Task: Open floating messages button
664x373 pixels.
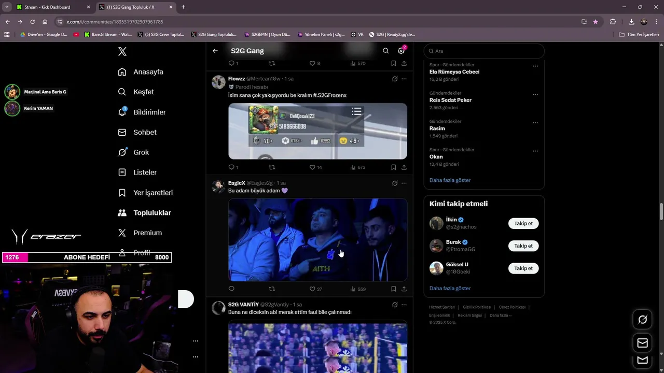Action: (x=642, y=343)
